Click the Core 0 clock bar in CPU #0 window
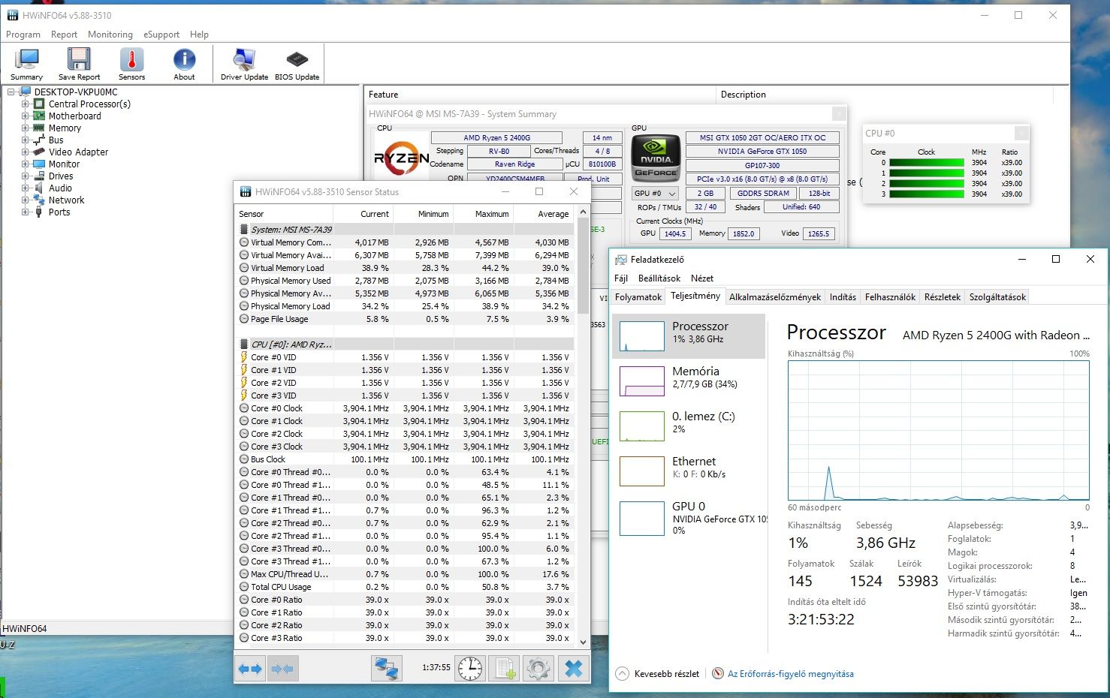1110x698 pixels. [x=927, y=162]
